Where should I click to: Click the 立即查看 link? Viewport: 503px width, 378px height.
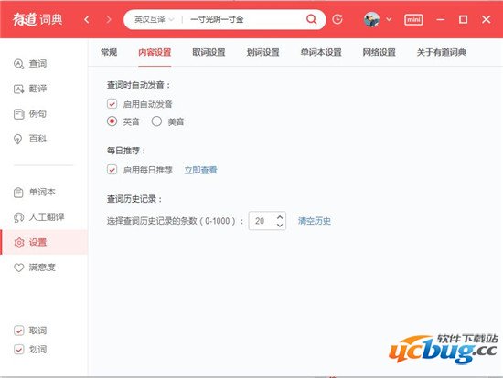pos(201,170)
